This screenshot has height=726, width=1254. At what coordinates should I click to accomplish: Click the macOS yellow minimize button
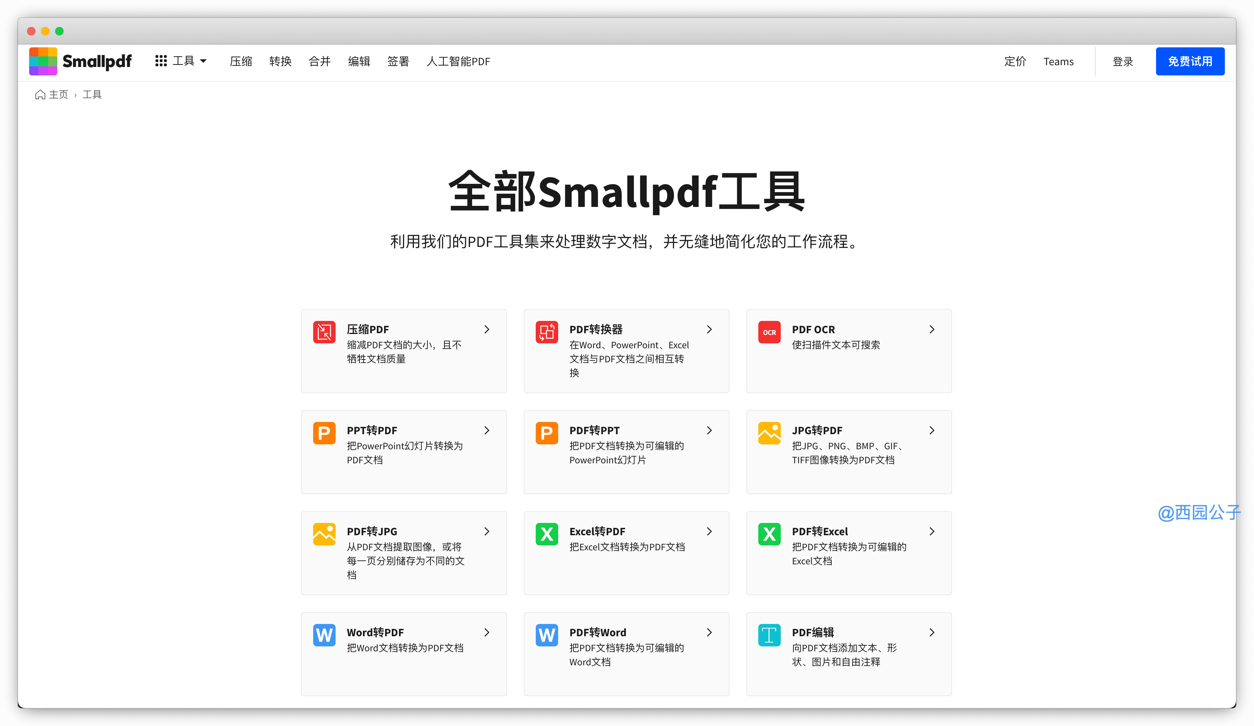pos(45,31)
